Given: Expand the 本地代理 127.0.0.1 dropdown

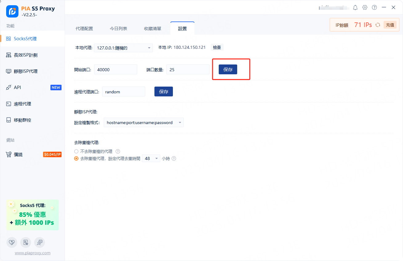Looking at the screenshot, I should [123, 48].
